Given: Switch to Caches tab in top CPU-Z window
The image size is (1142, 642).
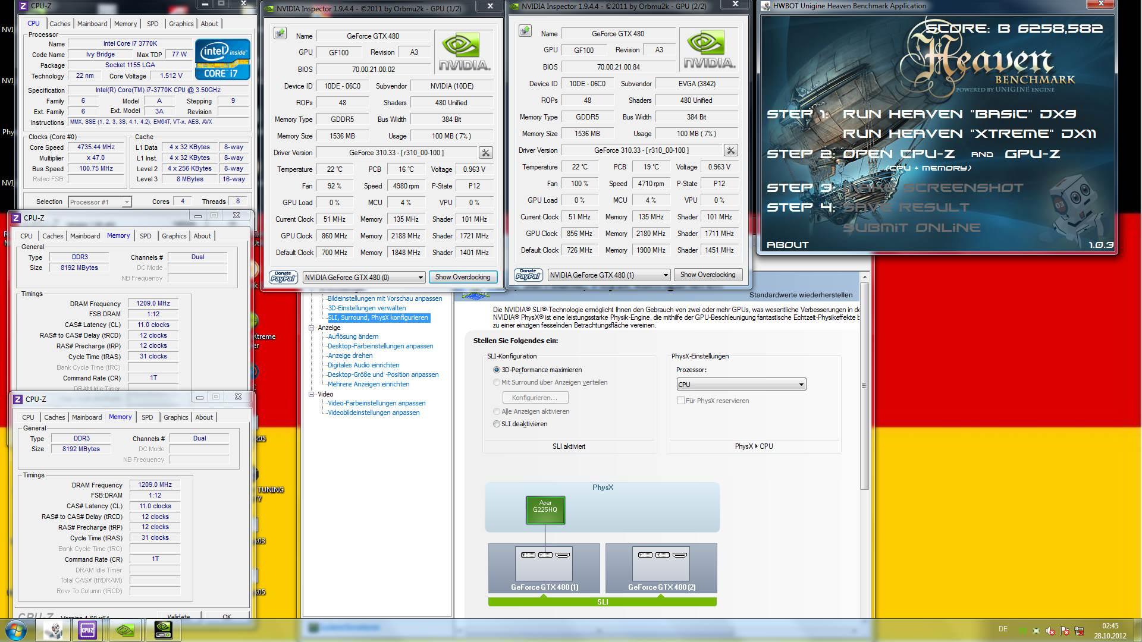Looking at the screenshot, I should click(59, 24).
